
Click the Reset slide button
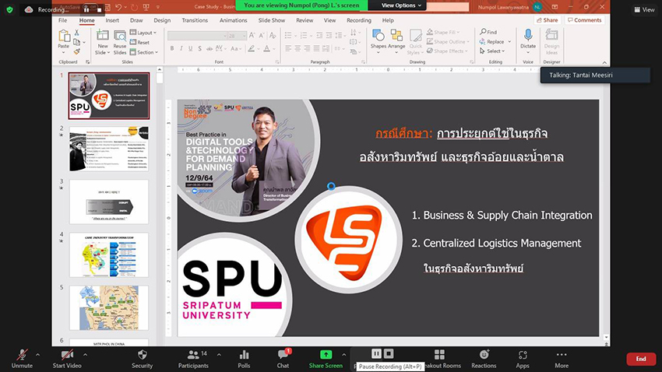pyautogui.click(x=139, y=42)
